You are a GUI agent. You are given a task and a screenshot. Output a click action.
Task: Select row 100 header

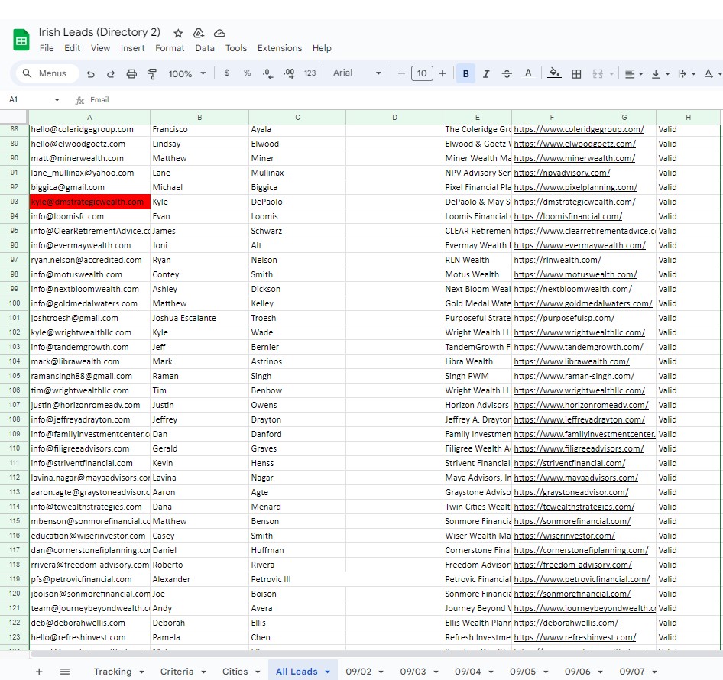pyautogui.click(x=15, y=303)
